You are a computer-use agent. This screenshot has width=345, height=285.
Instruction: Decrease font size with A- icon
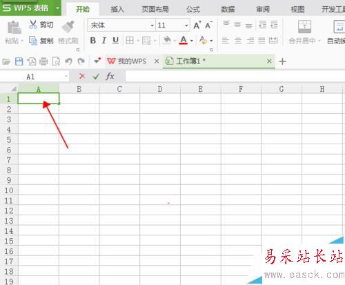click(208, 25)
